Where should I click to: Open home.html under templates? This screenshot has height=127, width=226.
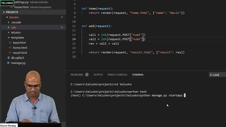pyautogui.click(x=20, y=48)
